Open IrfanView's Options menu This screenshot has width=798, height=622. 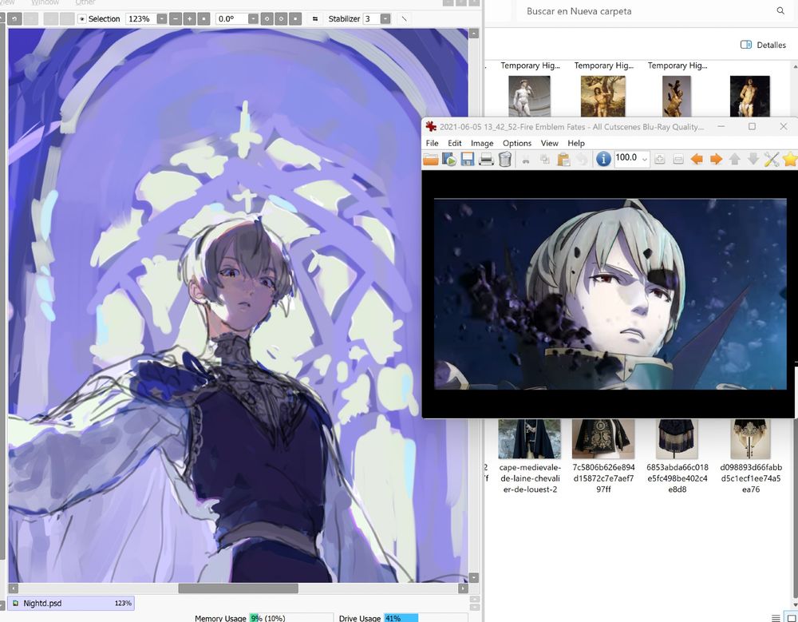[x=516, y=143]
